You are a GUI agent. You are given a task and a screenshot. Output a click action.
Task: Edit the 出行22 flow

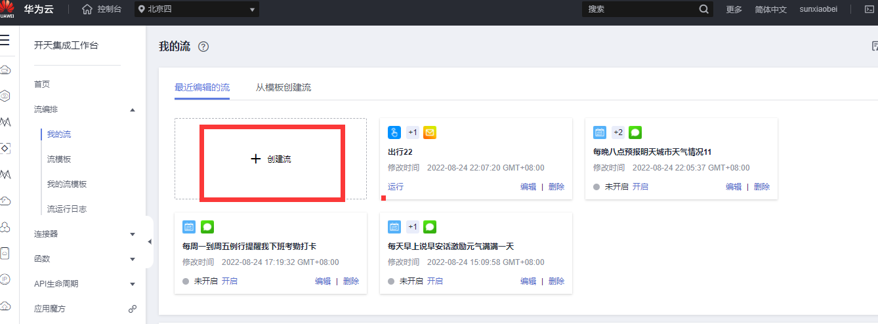point(528,187)
